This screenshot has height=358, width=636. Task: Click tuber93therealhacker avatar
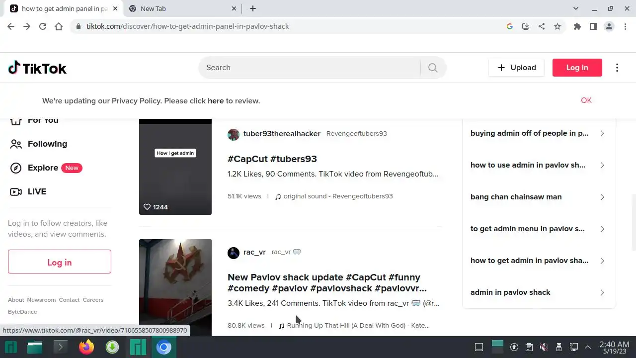(x=234, y=134)
